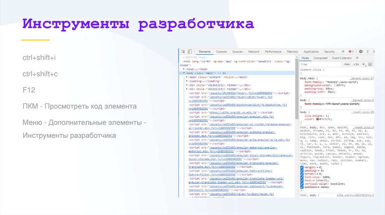Image resolution: width=385 pixels, height=215 pixels.
Task: Select the Styles sub-tab
Action: [305, 58]
